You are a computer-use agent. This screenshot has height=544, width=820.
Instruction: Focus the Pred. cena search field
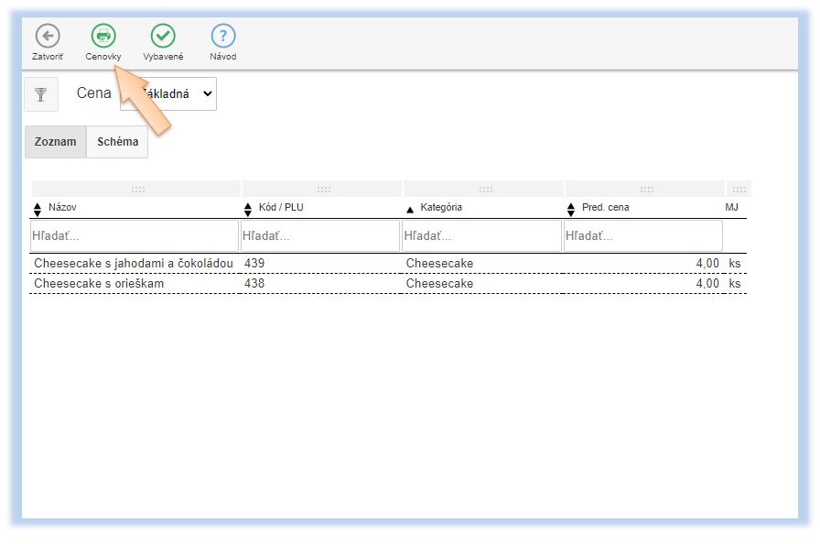tap(642, 236)
